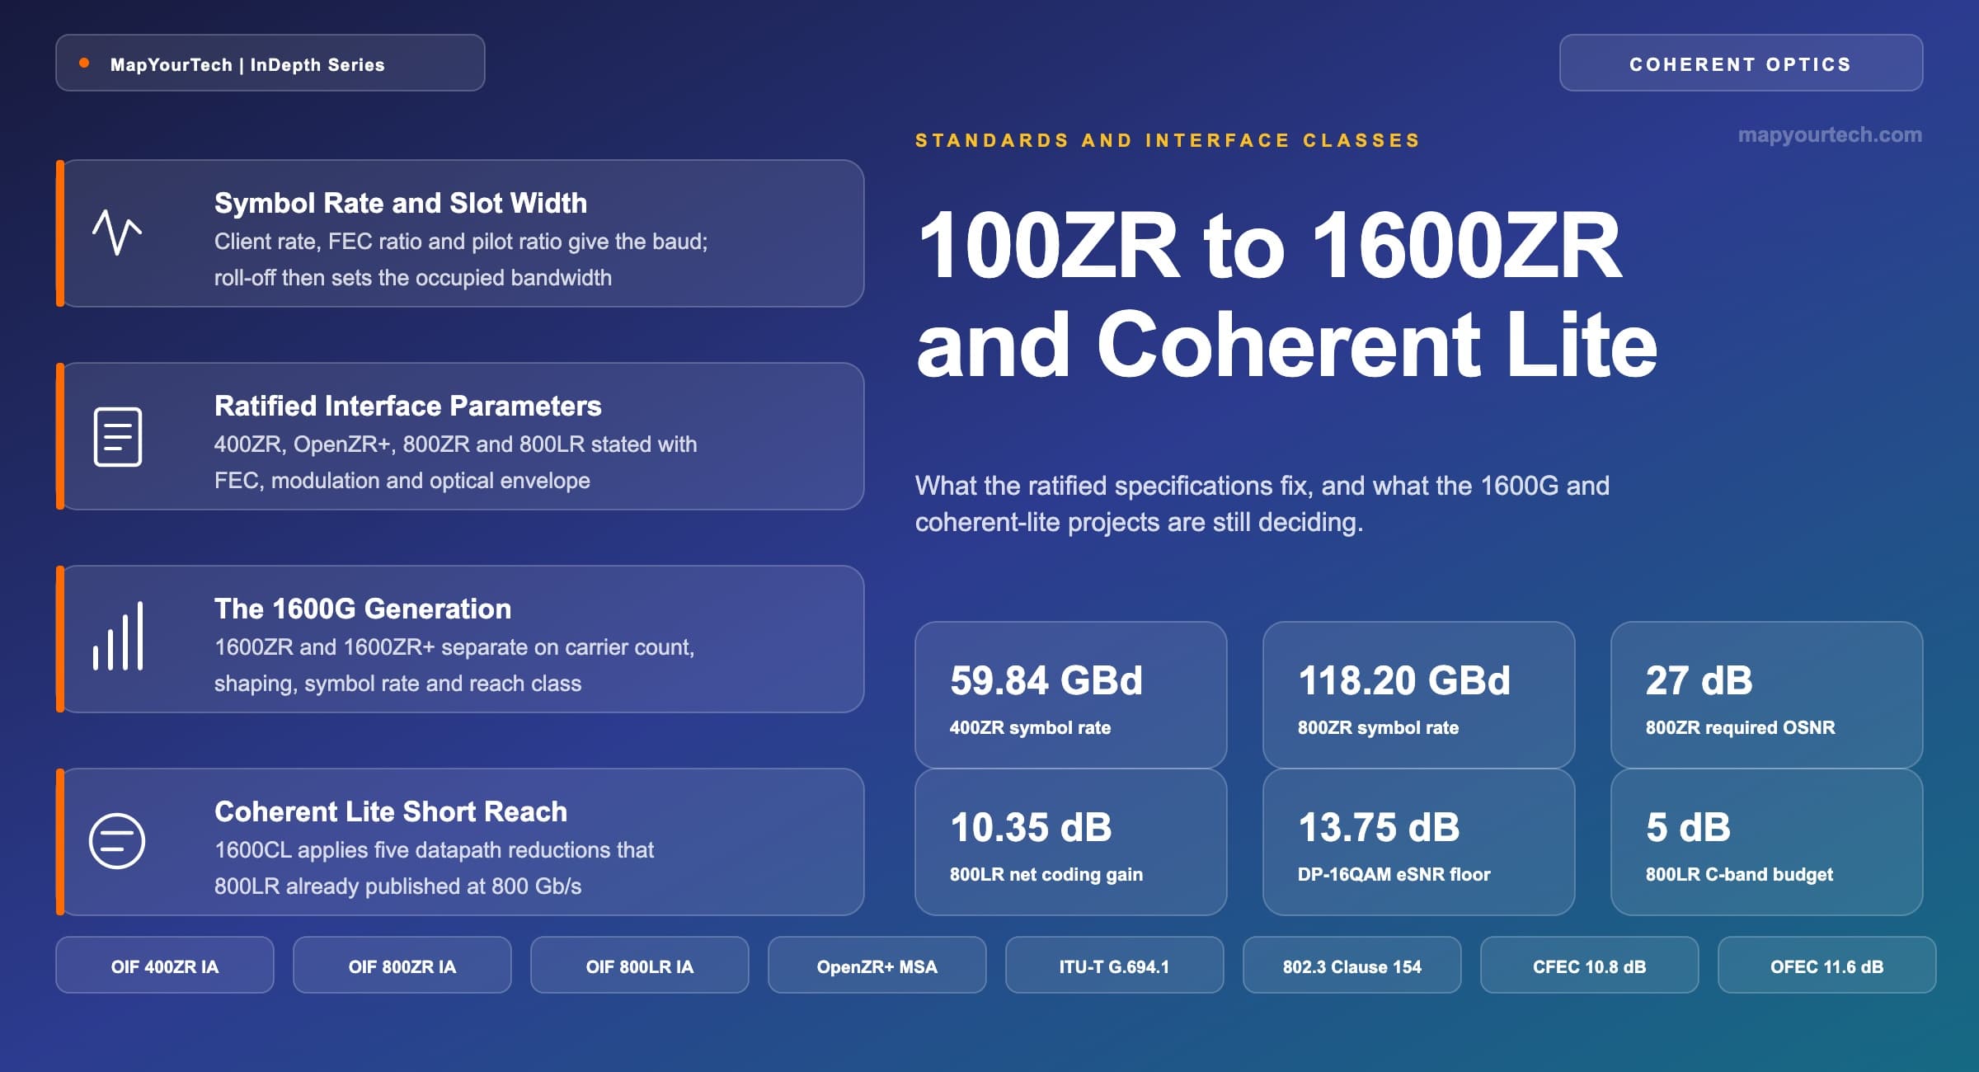Click 'shaping, symbol rate and reach class' text

[398, 683]
